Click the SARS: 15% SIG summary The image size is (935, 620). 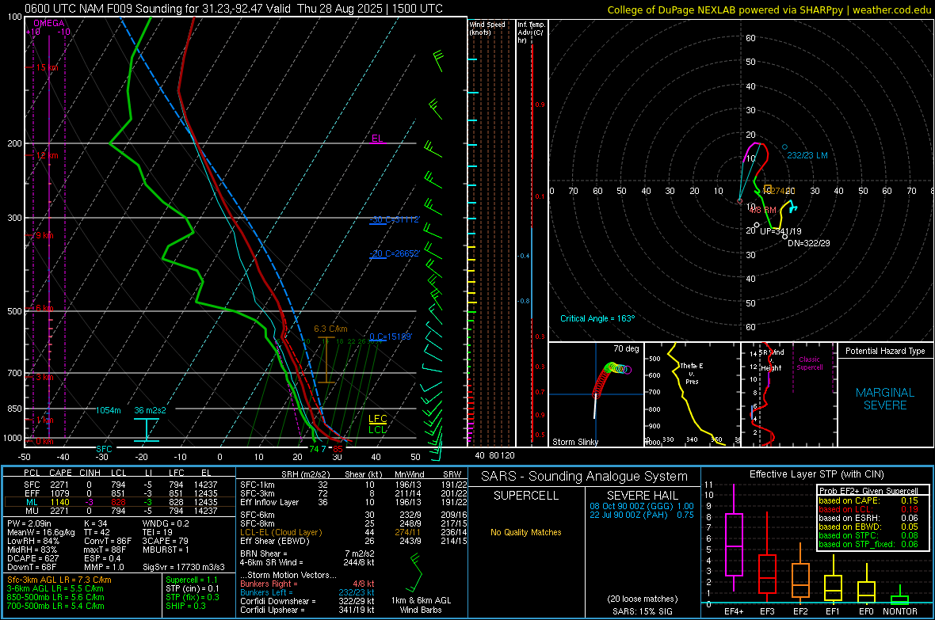(x=642, y=611)
